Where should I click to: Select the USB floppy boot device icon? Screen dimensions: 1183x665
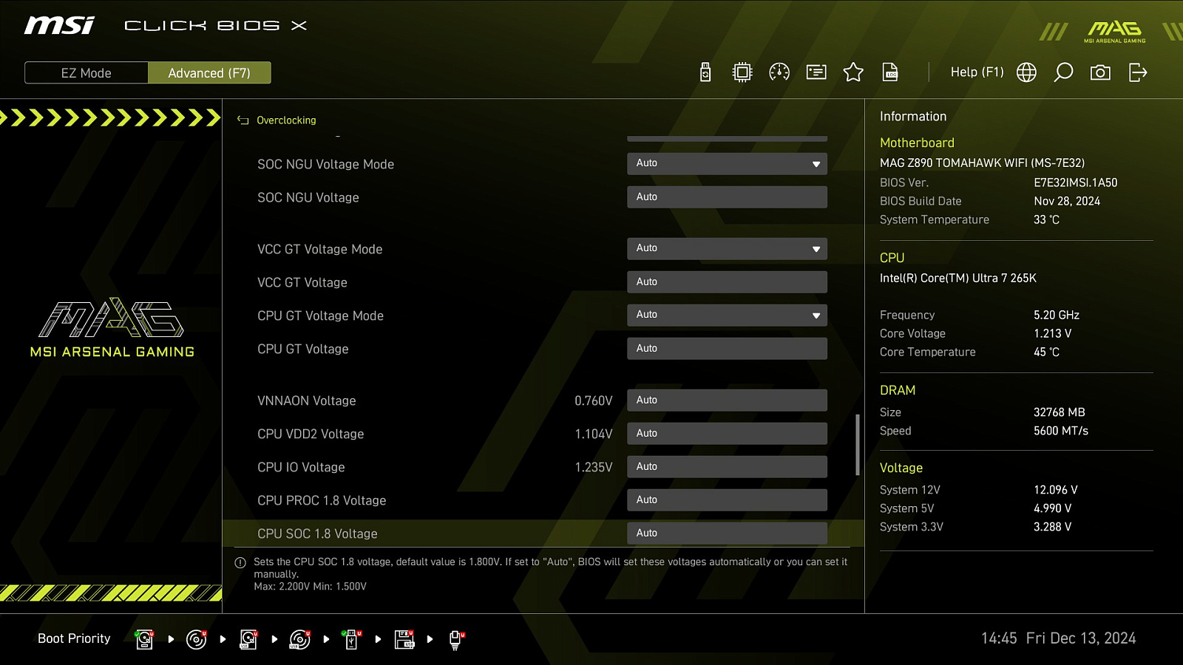click(404, 639)
